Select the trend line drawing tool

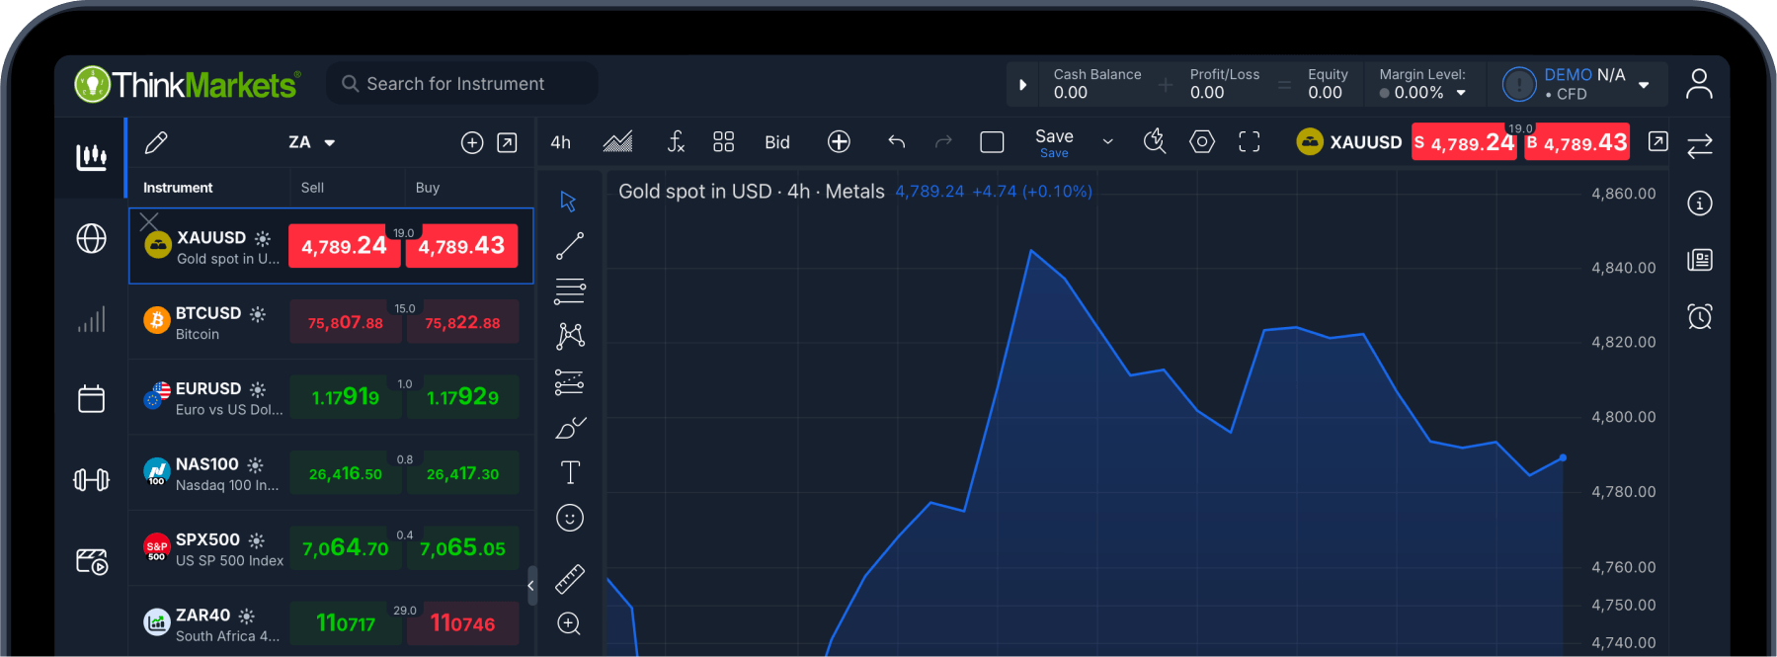point(570,246)
